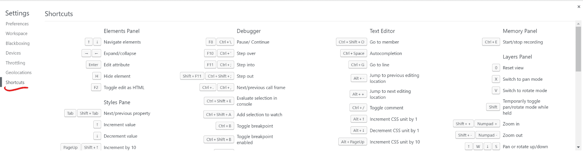Click the vertical scrollbar thumb

click(x=579, y=49)
